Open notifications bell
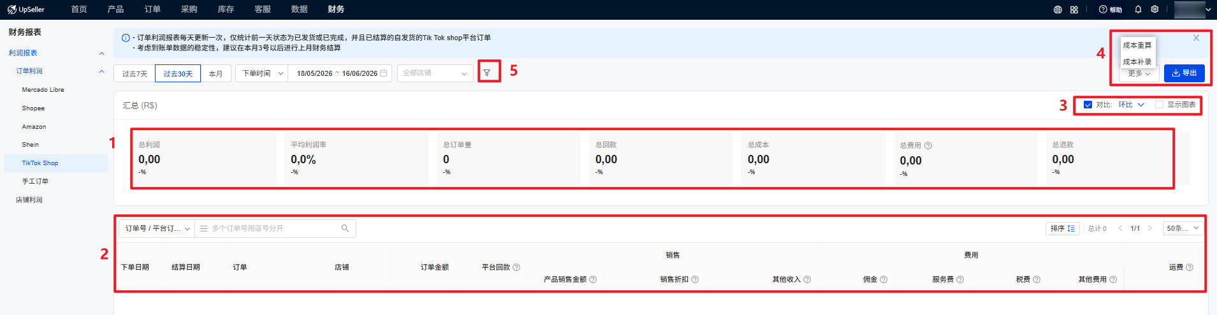The width and height of the screenshot is (1217, 315). 1138,10
